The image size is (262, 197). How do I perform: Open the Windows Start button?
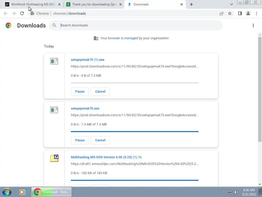[7, 192]
